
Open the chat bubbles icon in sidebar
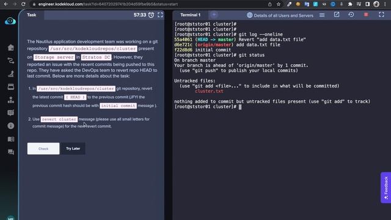11,152
